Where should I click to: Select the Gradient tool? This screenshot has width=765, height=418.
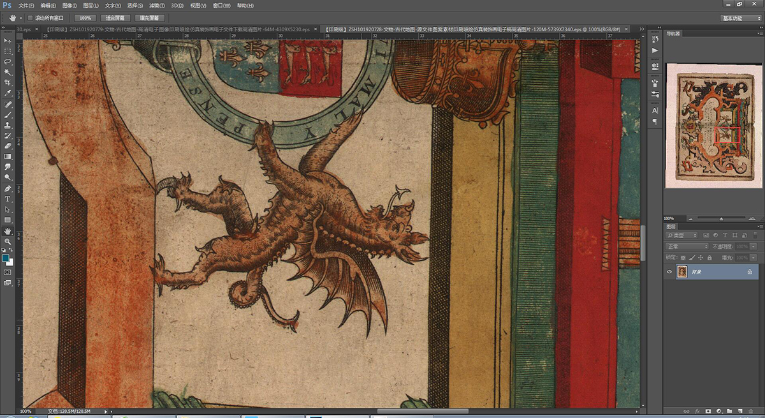pyautogui.click(x=9, y=156)
